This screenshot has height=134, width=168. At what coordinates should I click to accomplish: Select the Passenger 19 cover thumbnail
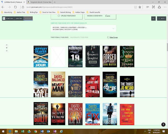(75, 57)
